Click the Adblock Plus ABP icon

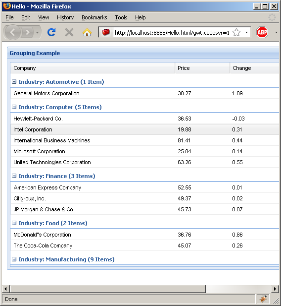click(x=262, y=32)
